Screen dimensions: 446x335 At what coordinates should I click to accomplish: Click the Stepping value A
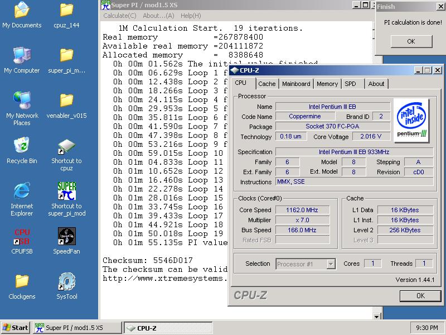pyautogui.click(x=419, y=162)
